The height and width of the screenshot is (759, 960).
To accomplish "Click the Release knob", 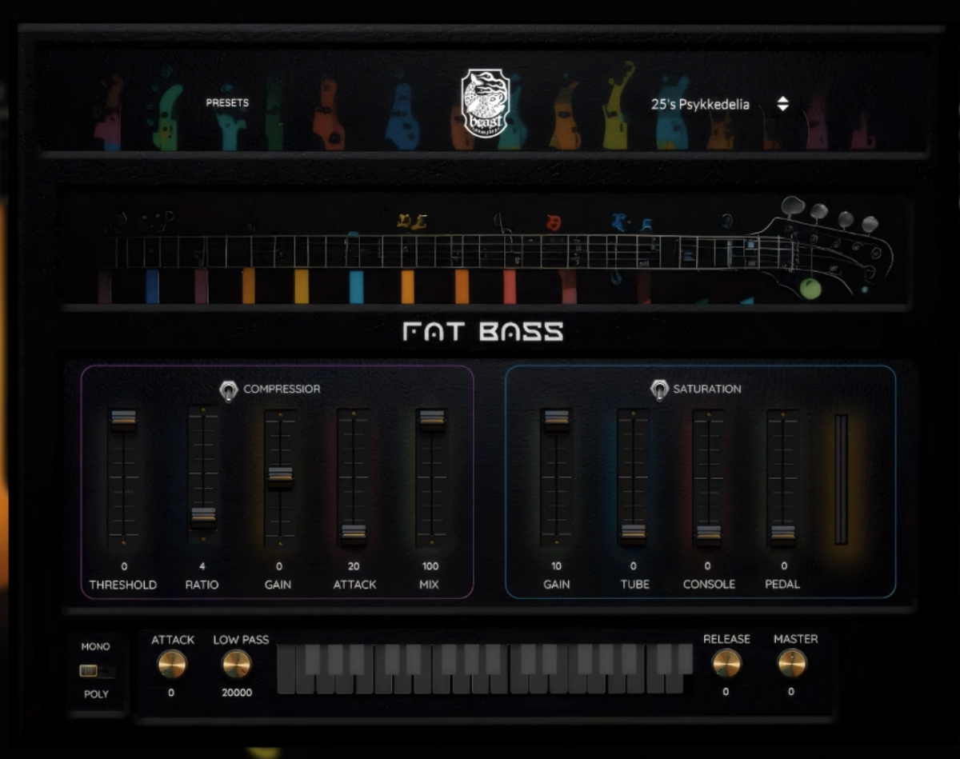I will (x=726, y=662).
